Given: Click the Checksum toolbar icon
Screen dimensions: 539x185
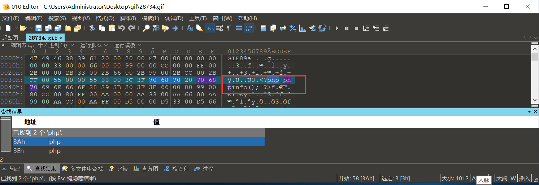Looking at the screenshot, I should (312, 28).
